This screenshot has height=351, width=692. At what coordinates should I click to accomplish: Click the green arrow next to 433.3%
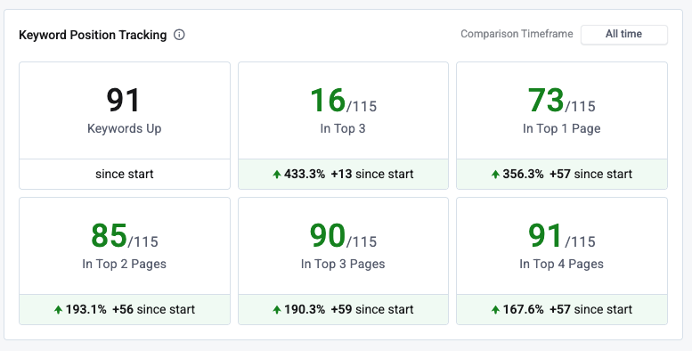(277, 174)
